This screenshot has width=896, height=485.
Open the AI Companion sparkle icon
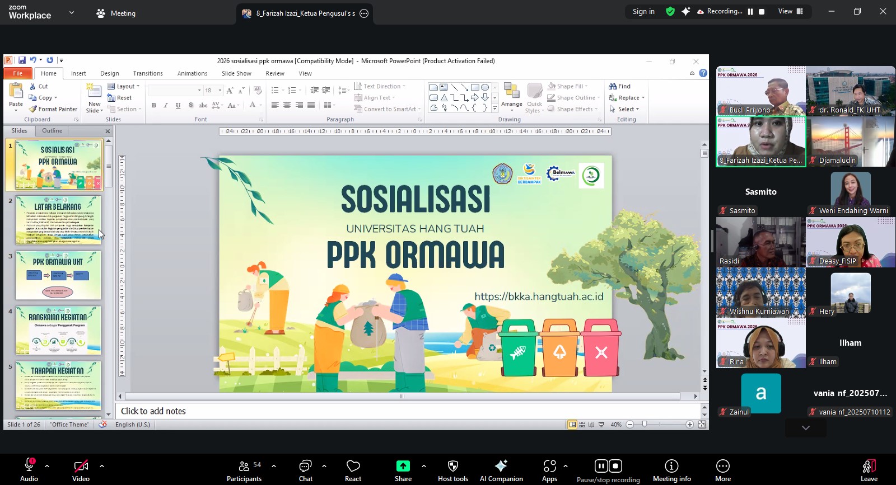pyautogui.click(x=501, y=467)
